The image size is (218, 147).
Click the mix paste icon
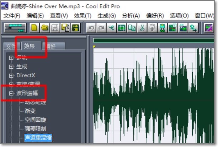163,28
